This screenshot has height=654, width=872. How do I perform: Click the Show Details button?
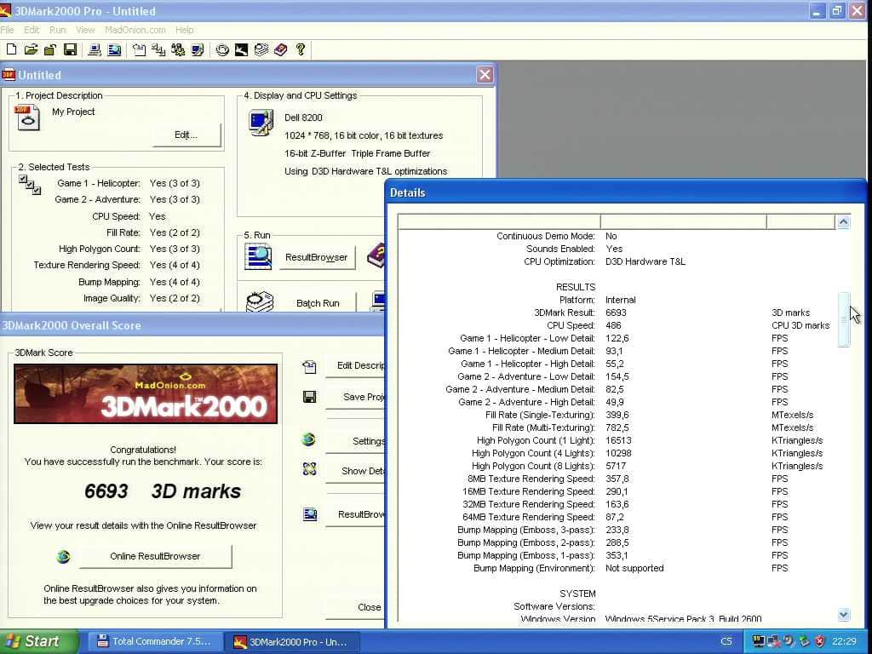pos(356,470)
